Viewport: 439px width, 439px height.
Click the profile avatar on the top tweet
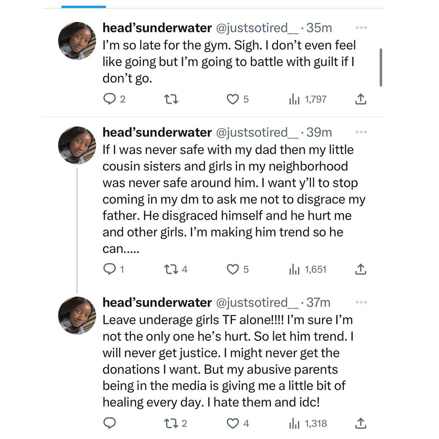(77, 41)
